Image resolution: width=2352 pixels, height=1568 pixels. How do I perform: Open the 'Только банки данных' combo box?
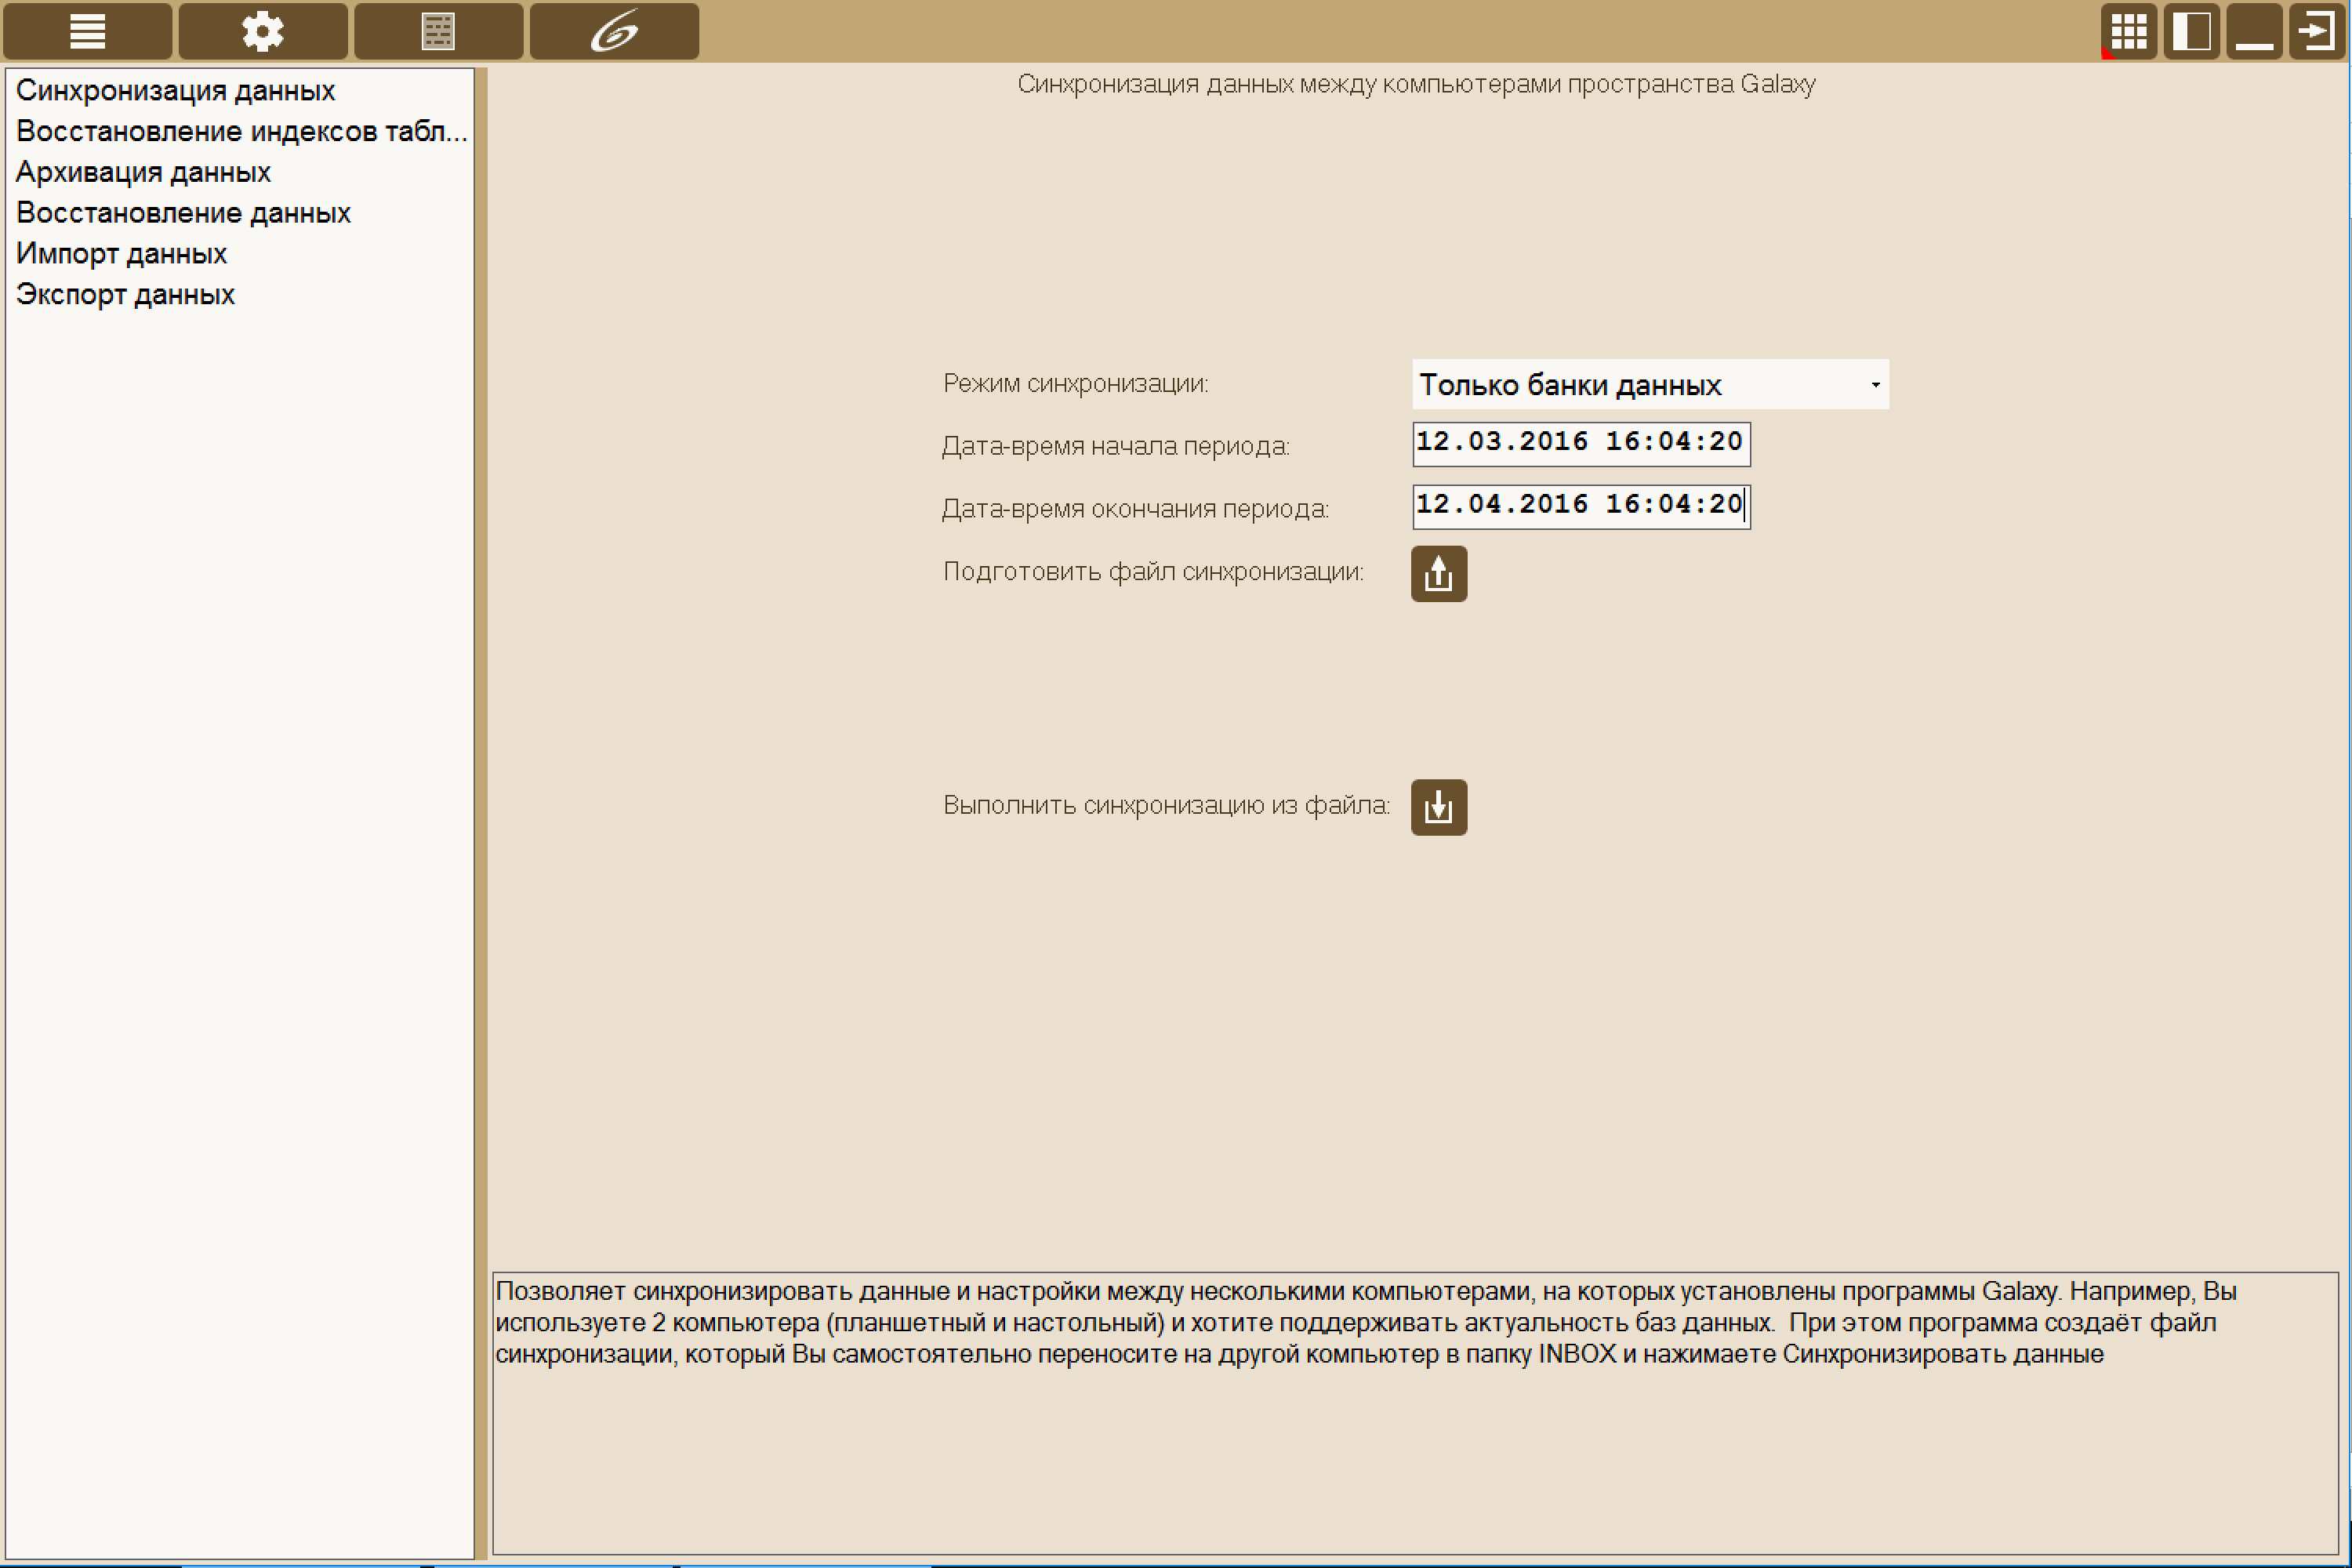(x=1650, y=385)
